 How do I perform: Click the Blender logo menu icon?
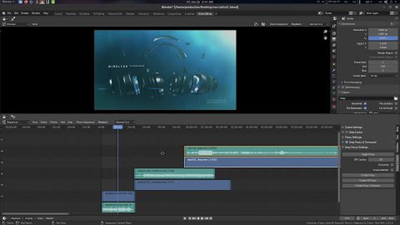(x=4, y=13)
